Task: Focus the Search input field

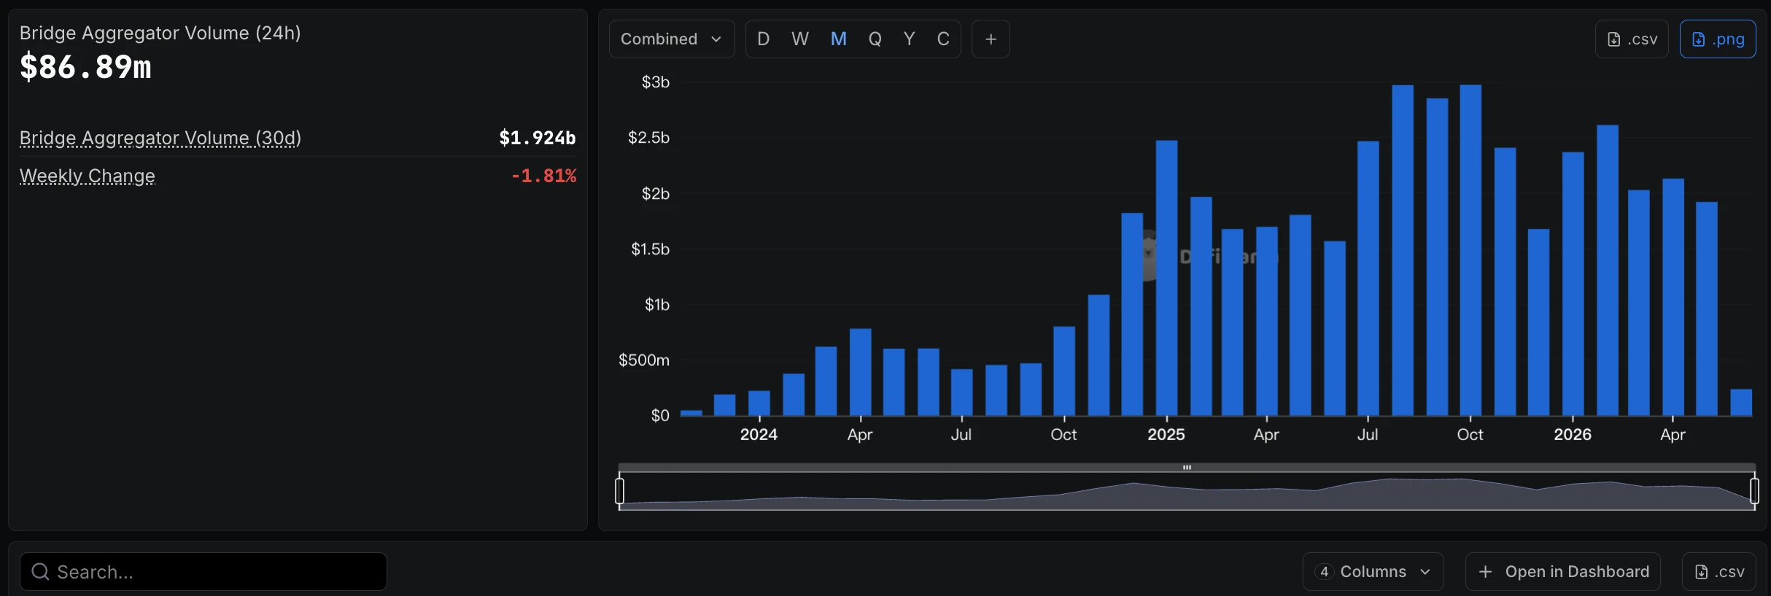Action: click(x=204, y=572)
